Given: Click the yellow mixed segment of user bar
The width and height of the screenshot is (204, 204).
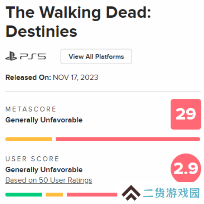Looking at the screenshot, I should (x=55, y=194).
